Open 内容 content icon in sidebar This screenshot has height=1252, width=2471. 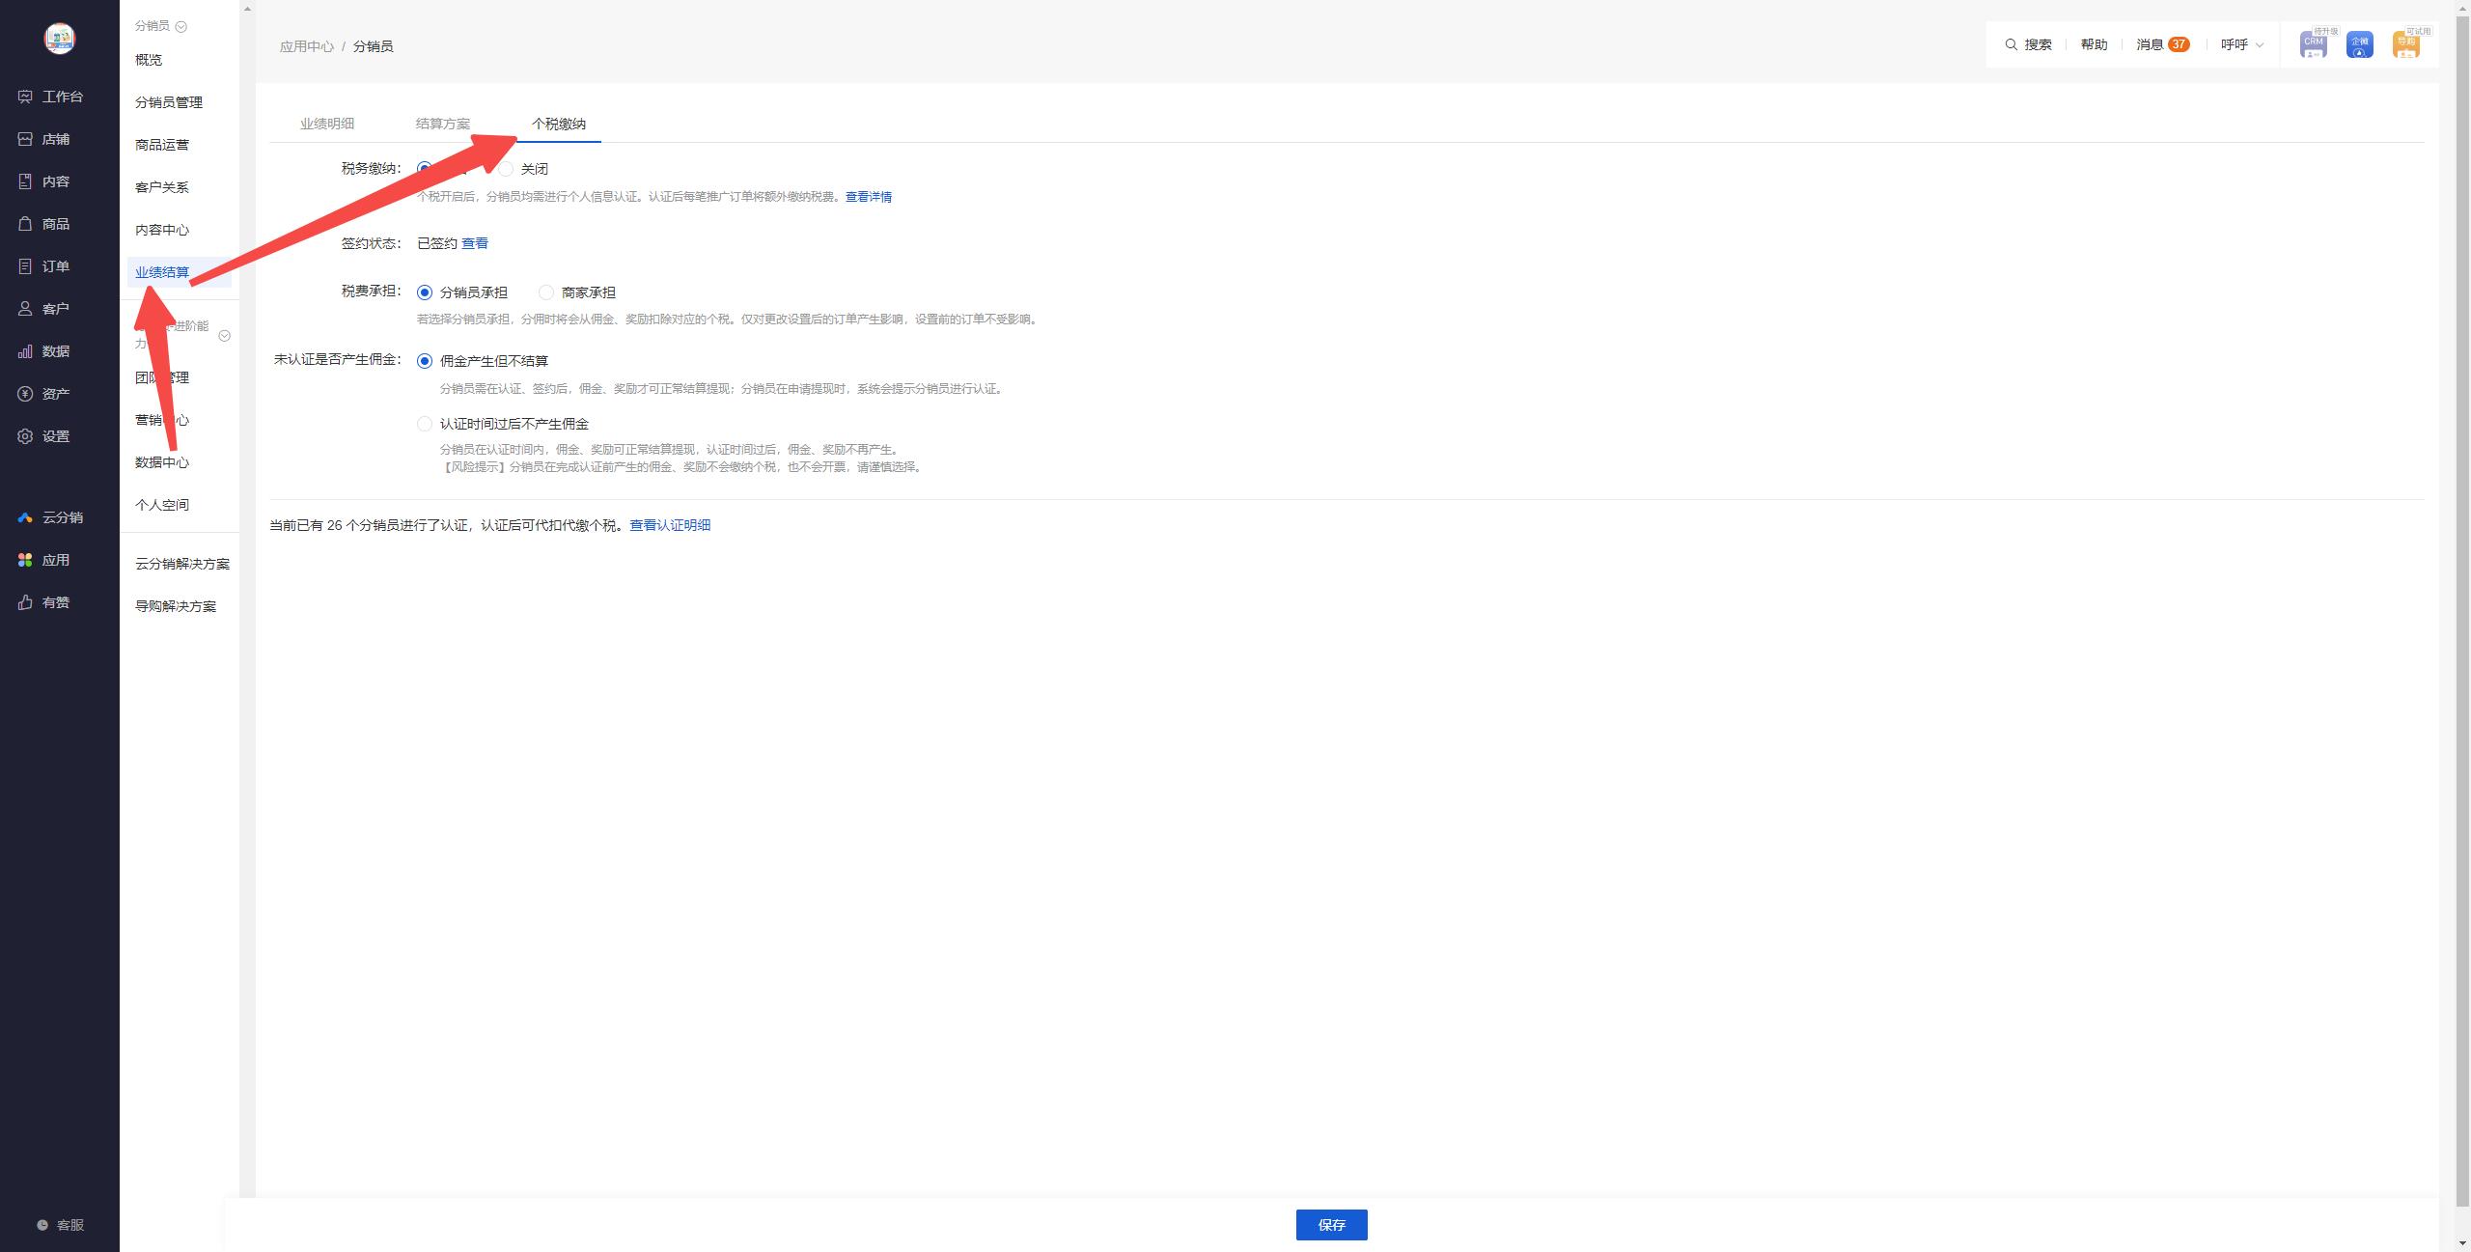pyautogui.click(x=25, y=181)
